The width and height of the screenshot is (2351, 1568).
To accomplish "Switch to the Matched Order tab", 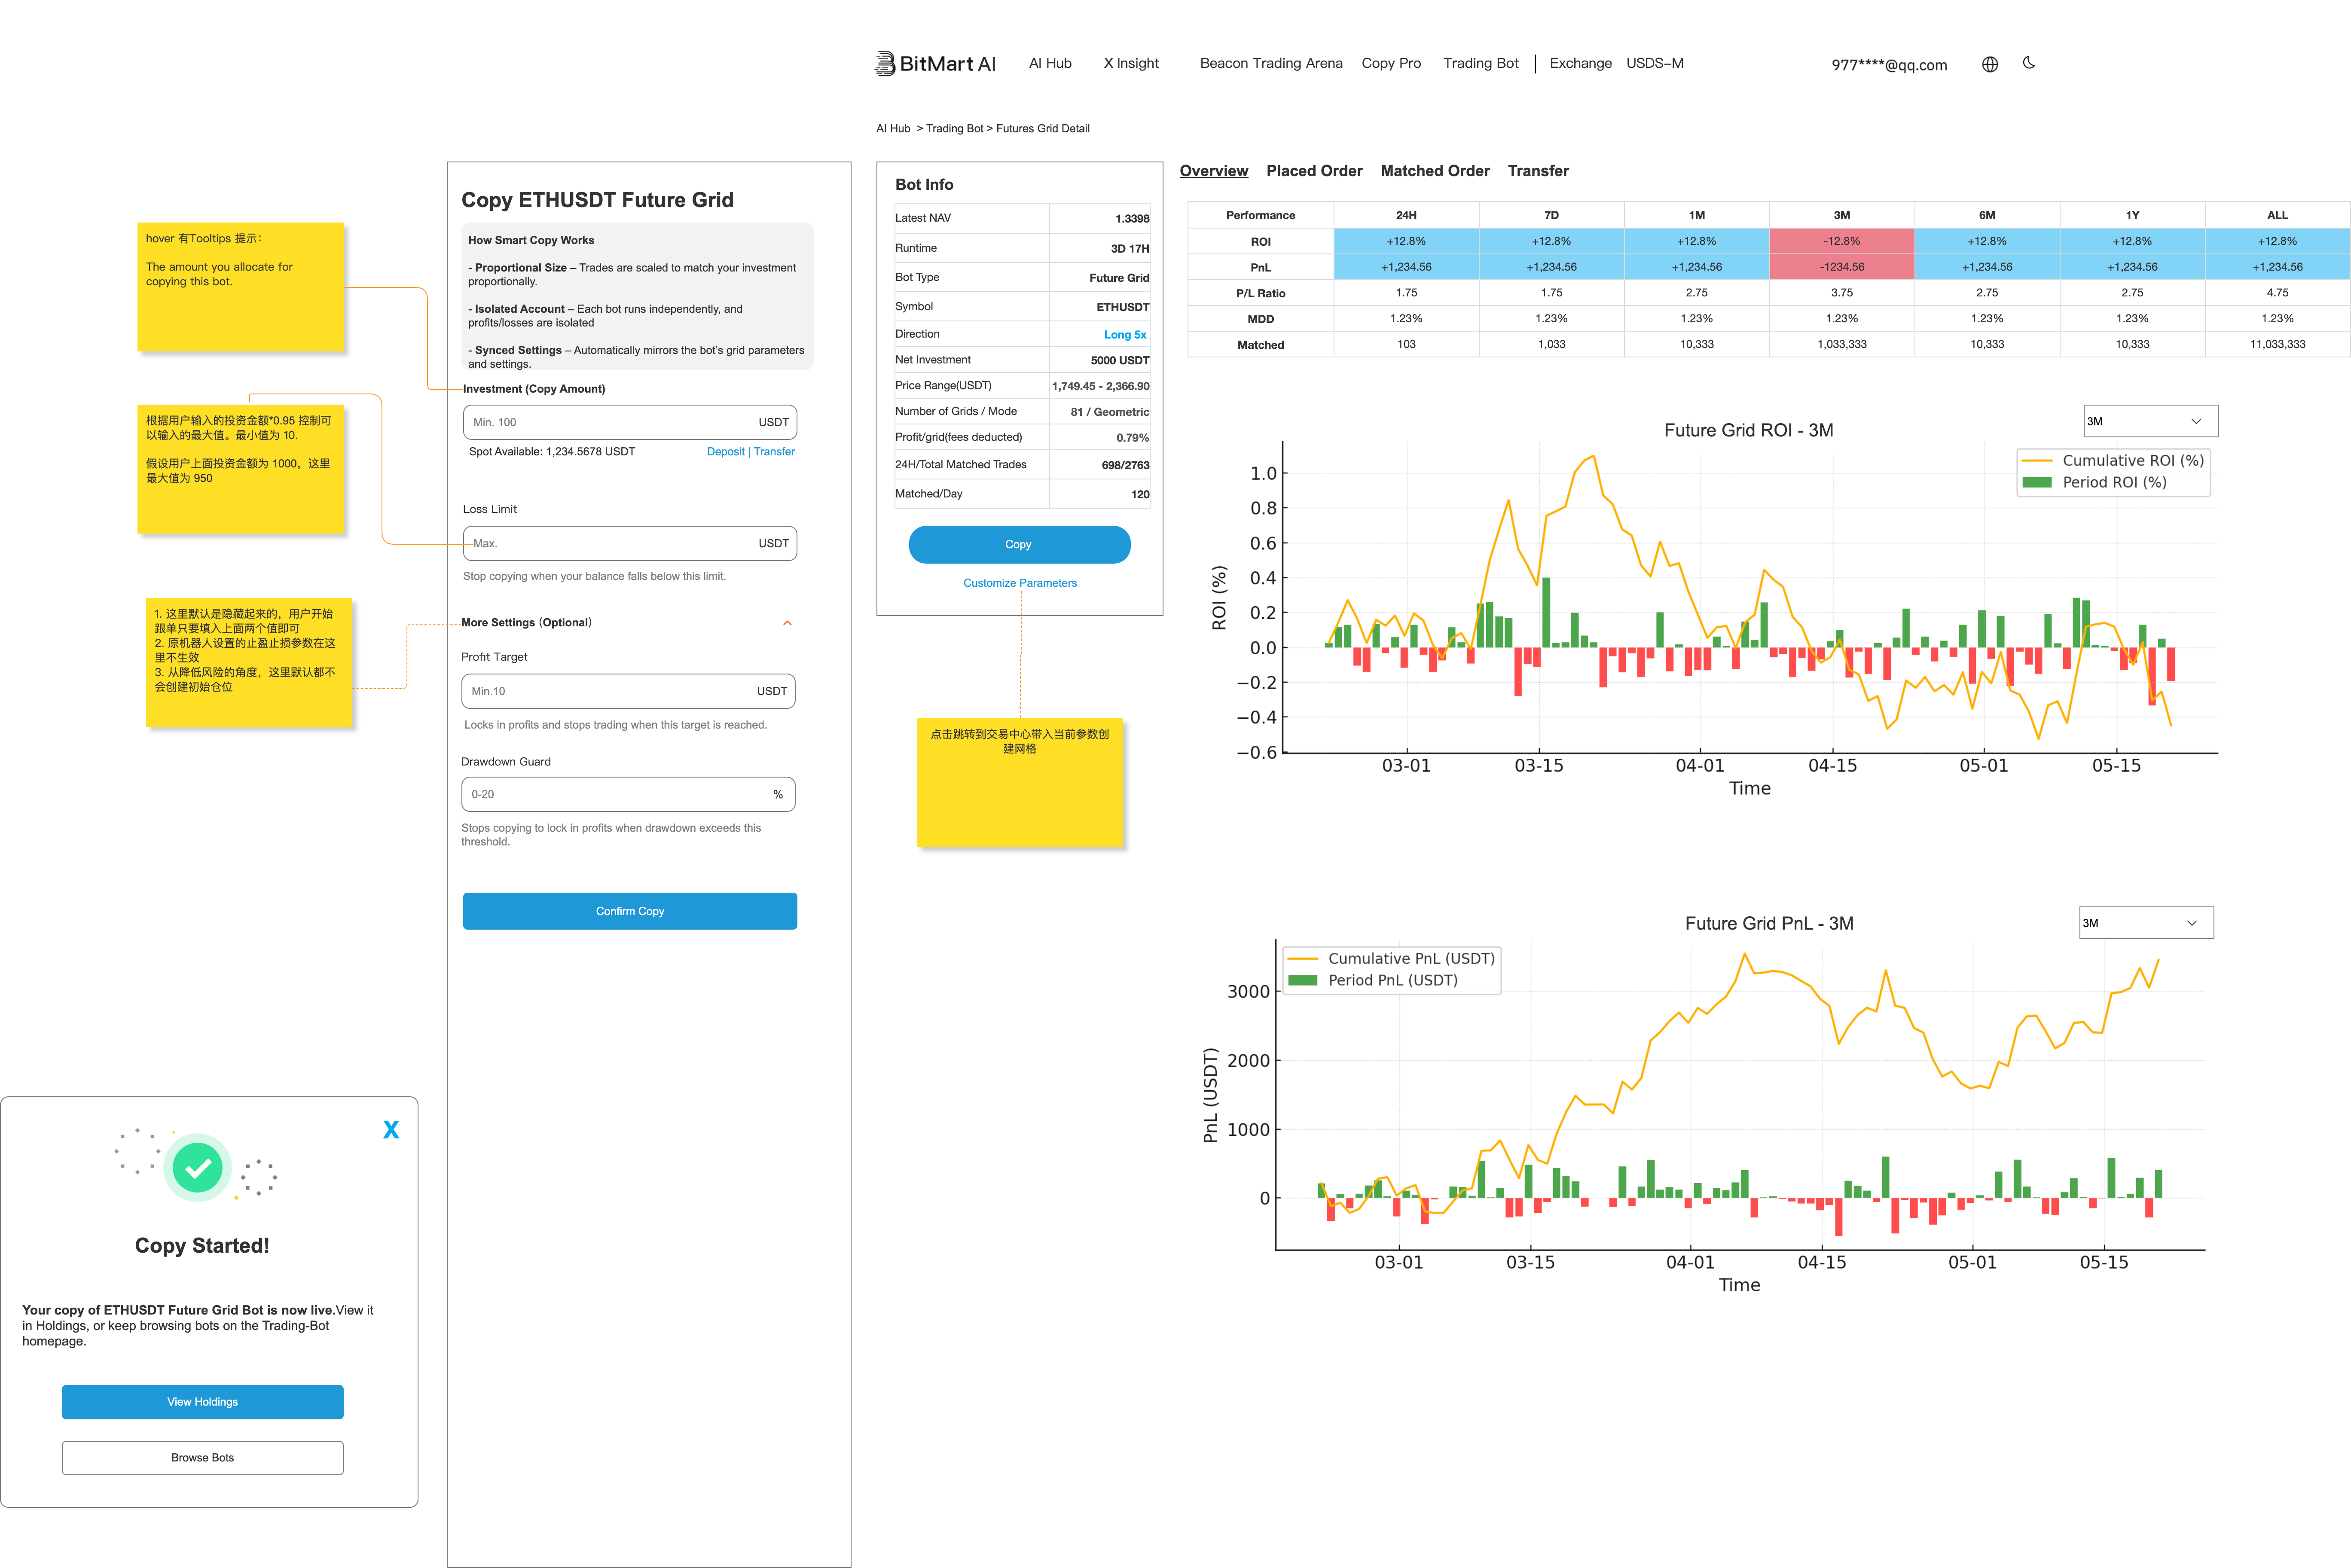I will [x=1435, y=171].
